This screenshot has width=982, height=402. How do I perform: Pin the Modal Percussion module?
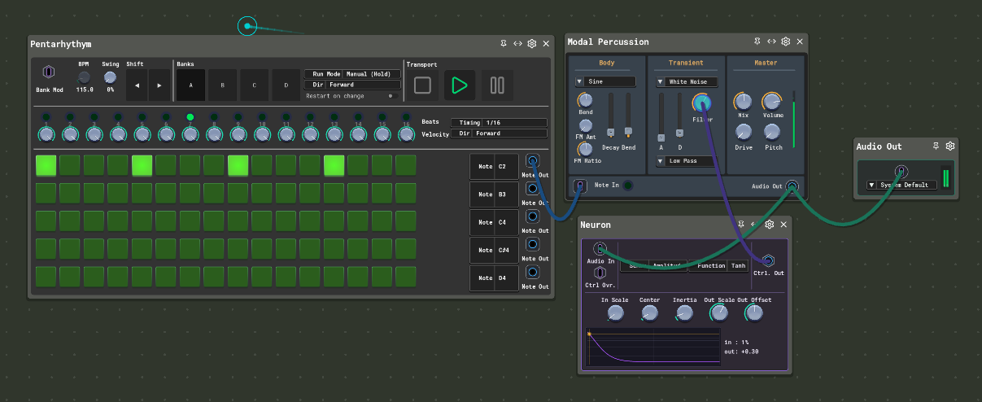pos(757,41)
